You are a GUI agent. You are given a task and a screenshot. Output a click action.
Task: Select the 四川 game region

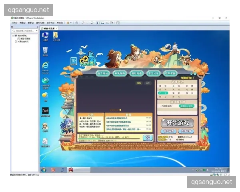tap(189, 93)
